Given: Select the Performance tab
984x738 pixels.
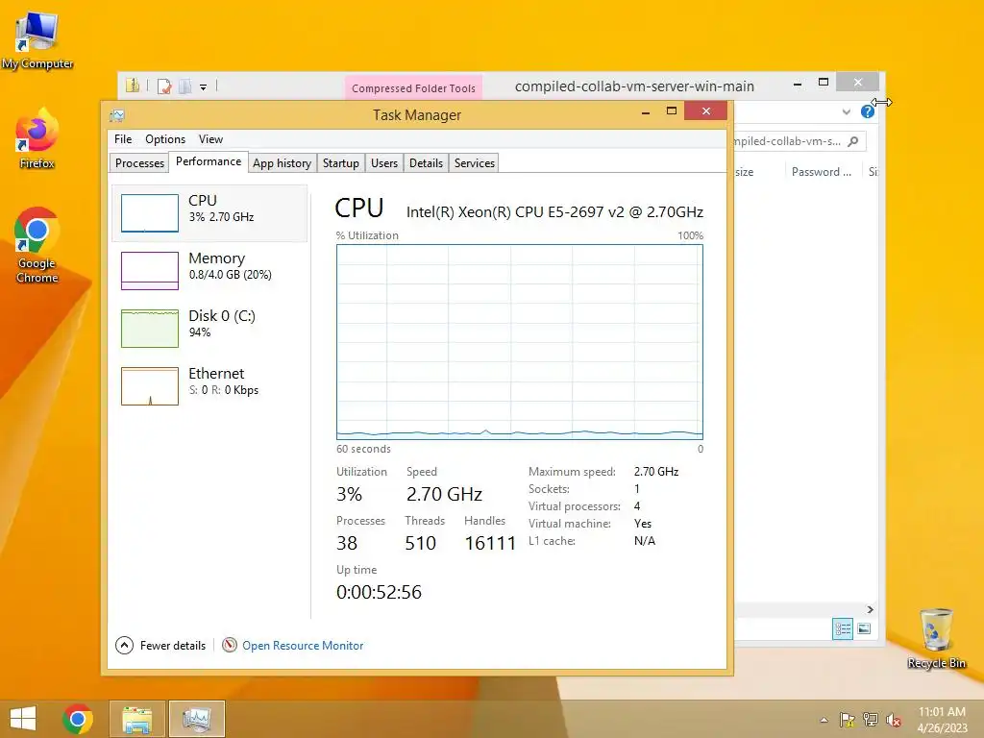Looking at the screenshot, I should [x=209, y=161].
